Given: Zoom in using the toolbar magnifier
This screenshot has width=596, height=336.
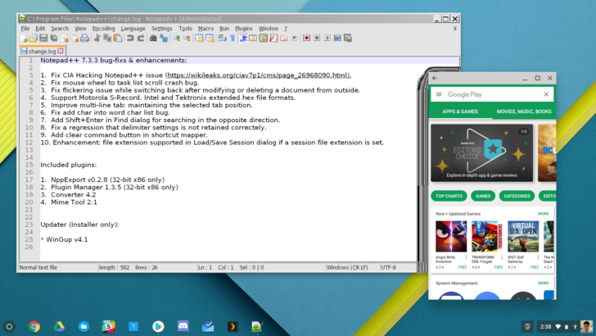Looking at the screenshot, I should 176,38.
